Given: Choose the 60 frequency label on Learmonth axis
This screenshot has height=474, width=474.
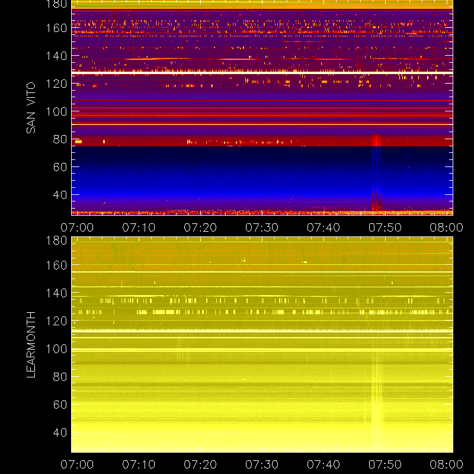Looking at the screenshot, I should tap(60, 405).
